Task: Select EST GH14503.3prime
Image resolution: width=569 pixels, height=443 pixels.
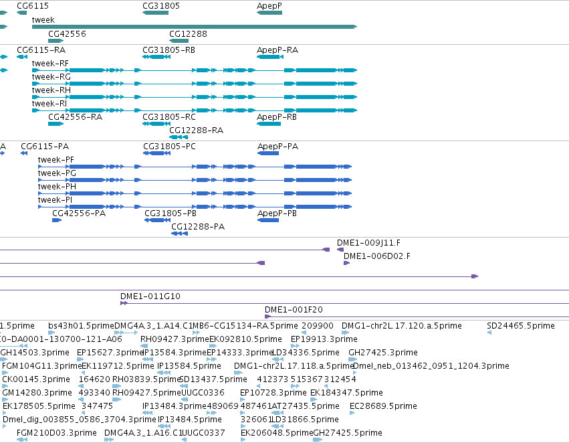Action: point(3,359)
